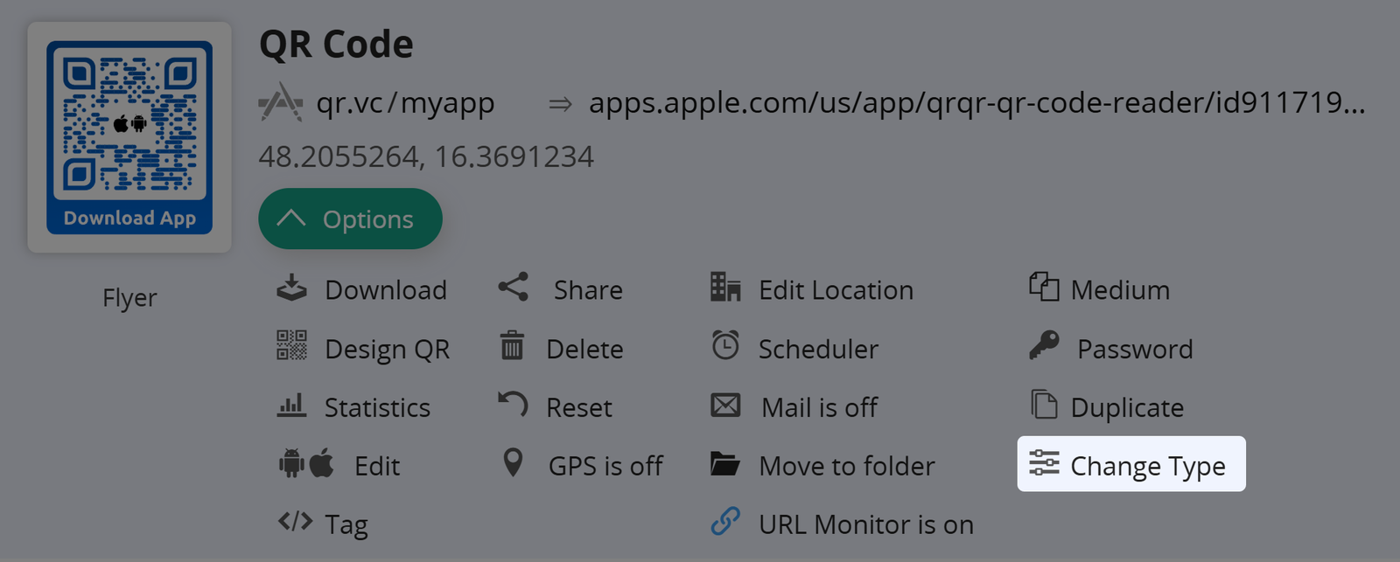Click the Duplicate pages icon
Image resolution: width=1400 pixels, height=562 pixels.
click(1044, 406)
